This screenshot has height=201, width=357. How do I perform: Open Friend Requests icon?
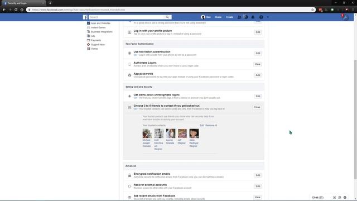coord(239,17)
